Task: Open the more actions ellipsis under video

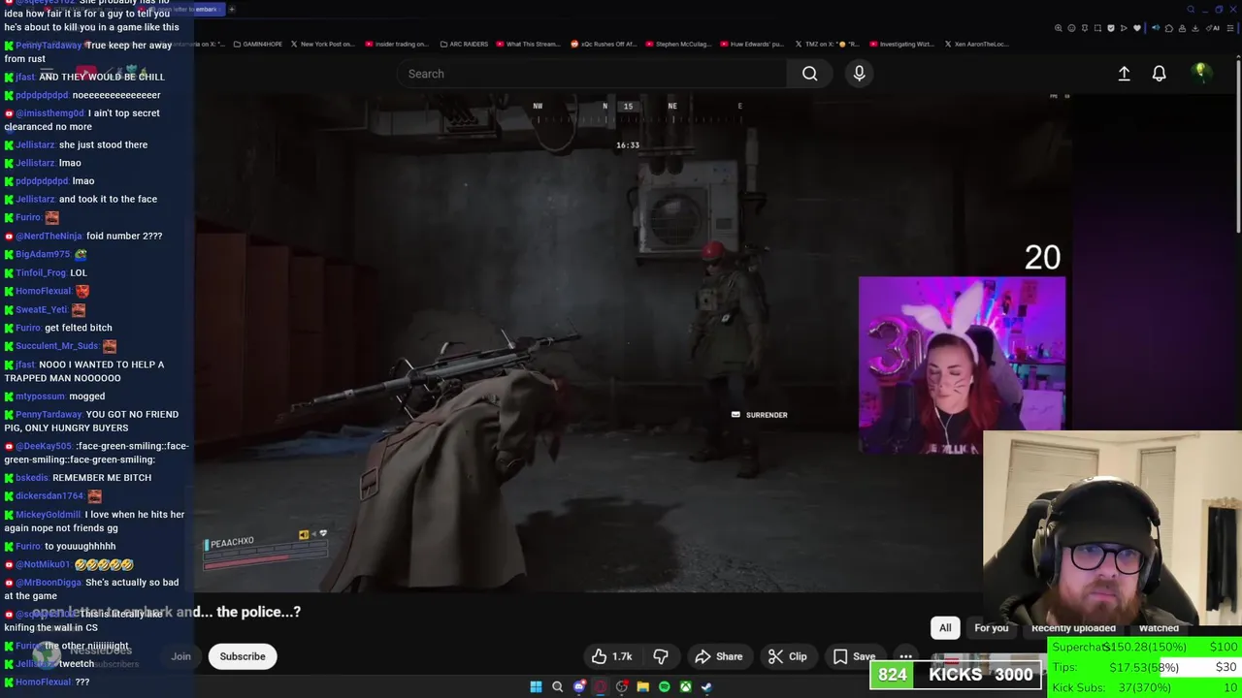Action: tap(905, 656)
